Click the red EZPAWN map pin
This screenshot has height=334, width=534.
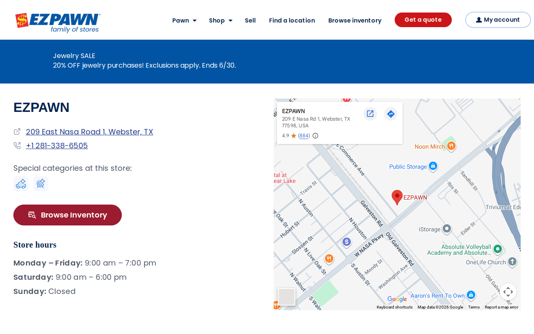click(397, 197)
